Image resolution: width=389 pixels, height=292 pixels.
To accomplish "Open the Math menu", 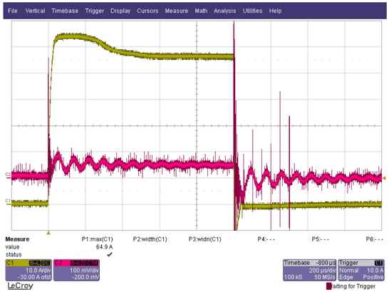I will click(x=201, y=11).
